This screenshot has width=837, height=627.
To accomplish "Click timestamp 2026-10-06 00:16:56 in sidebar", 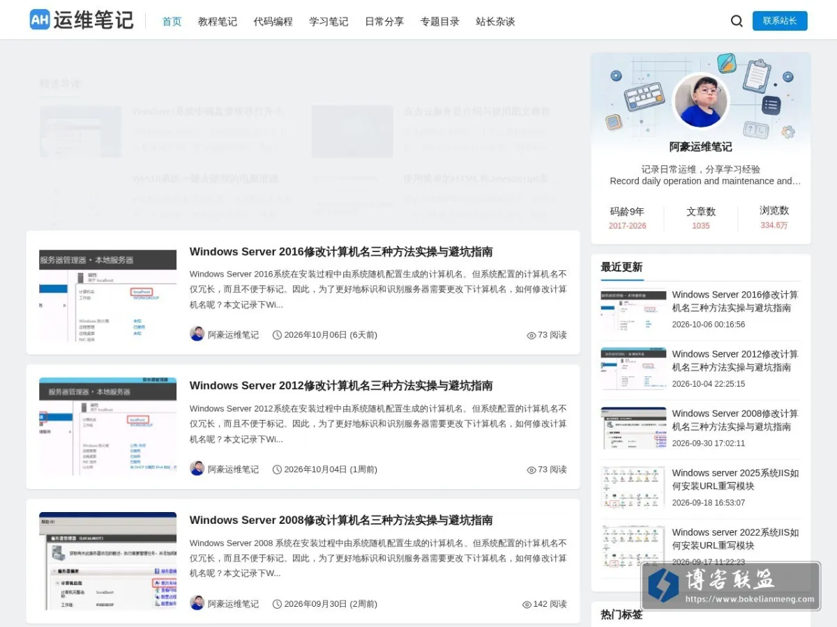I will tap(708, 325).
